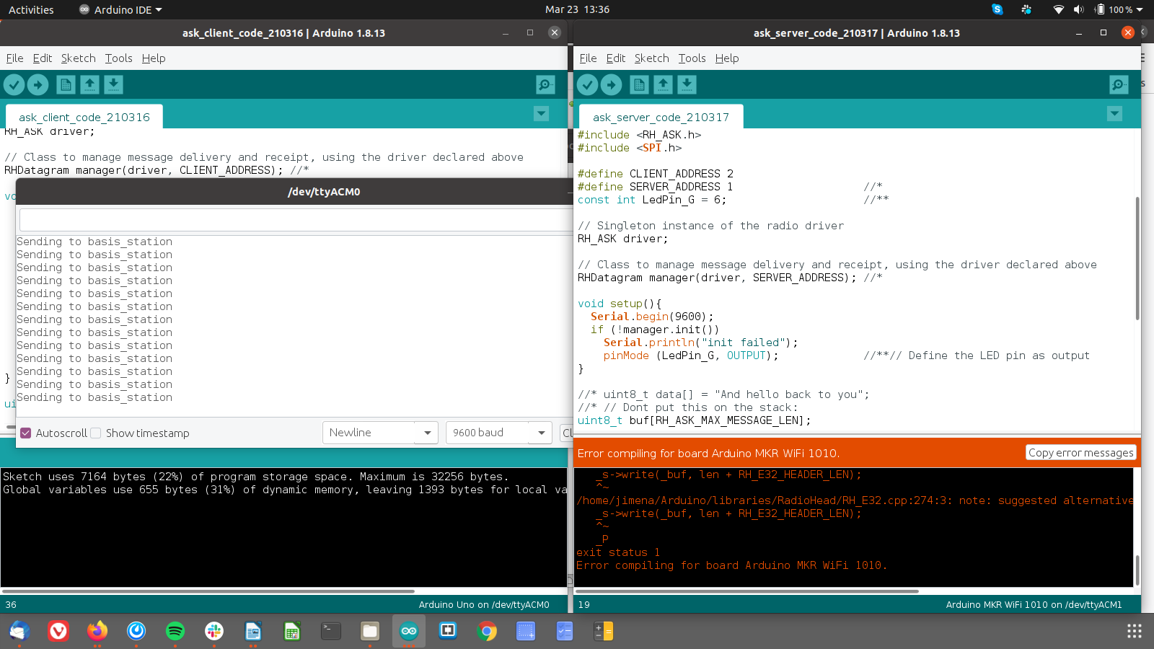Click Save sketch icon in server window
The height and width of the screenshot is (649, 1154).
pos(687,85)
